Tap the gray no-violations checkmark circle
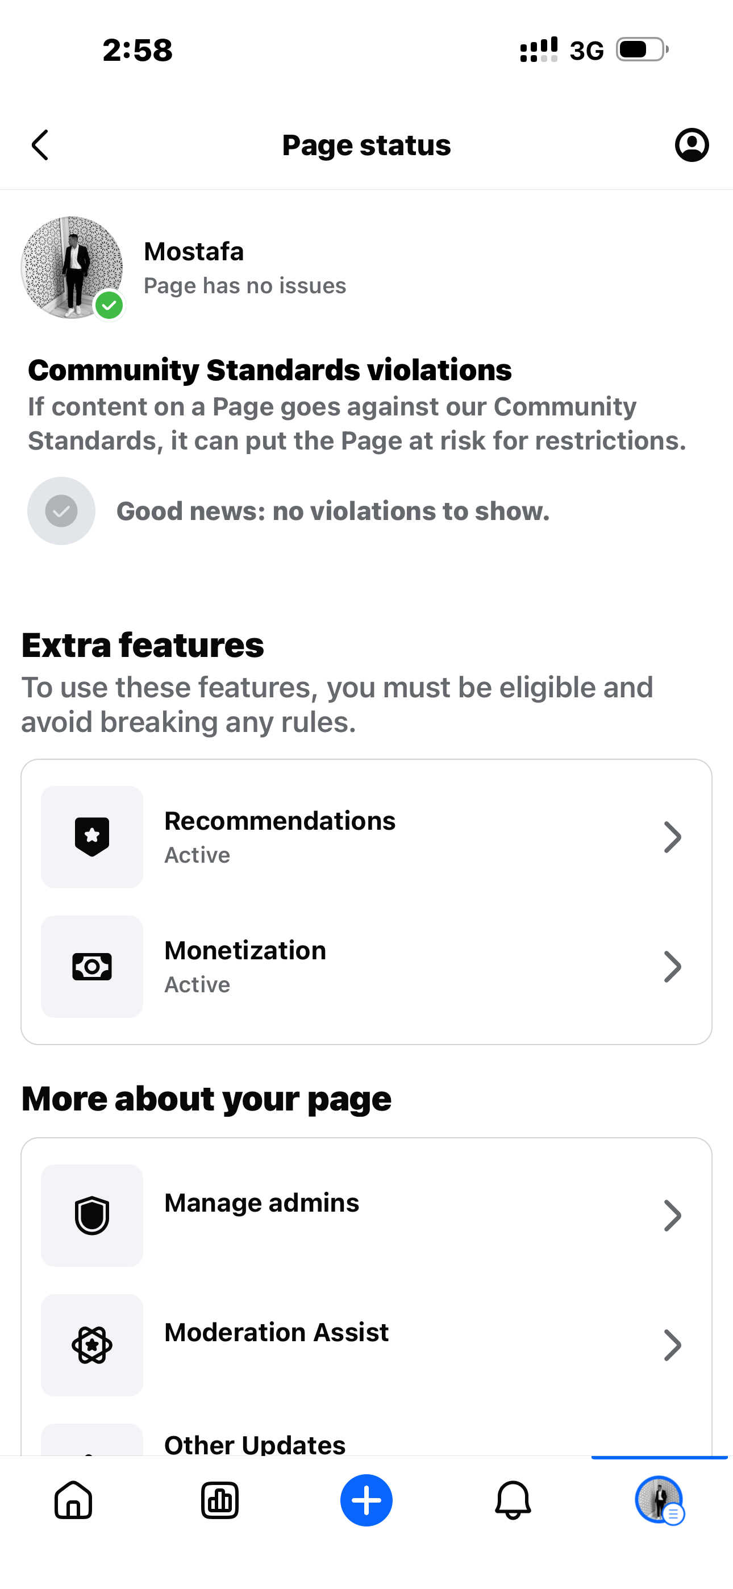733x1589 pixels. [x=61, y=511]
